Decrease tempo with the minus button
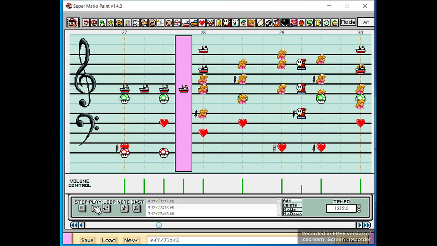 click(359, 210)
